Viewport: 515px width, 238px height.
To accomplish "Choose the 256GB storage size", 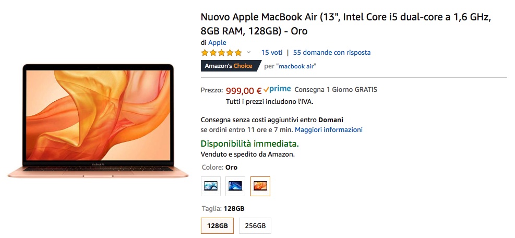I will 255,226.
